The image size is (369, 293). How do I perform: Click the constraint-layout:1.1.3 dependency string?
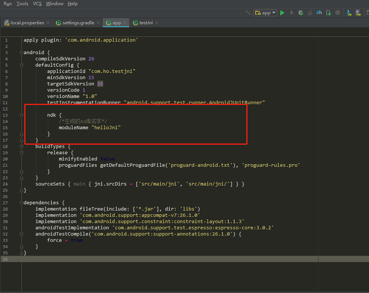pyautogui.click(x=162, y=222)
